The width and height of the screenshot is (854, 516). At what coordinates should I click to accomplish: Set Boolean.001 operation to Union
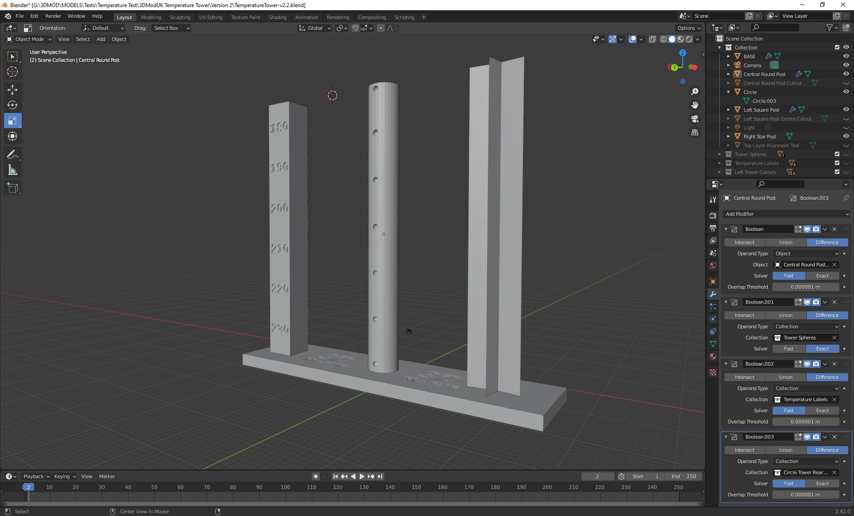point(786,315)
